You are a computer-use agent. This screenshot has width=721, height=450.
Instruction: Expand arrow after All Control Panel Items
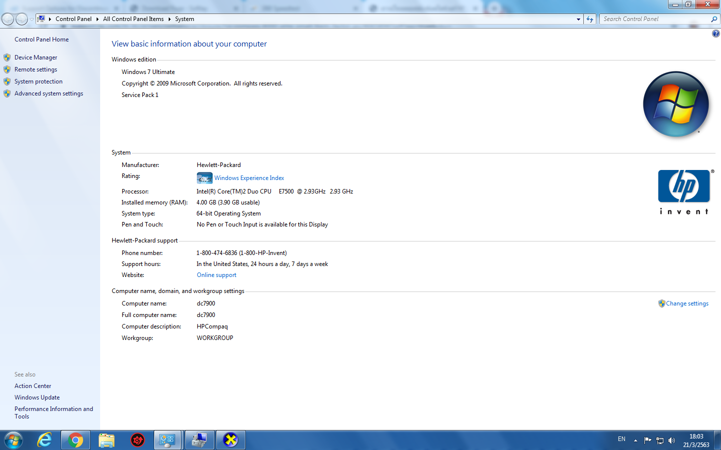click(x=169, y=19)
